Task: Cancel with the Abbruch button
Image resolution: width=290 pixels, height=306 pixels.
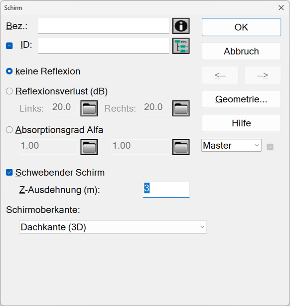Action: 241,51
